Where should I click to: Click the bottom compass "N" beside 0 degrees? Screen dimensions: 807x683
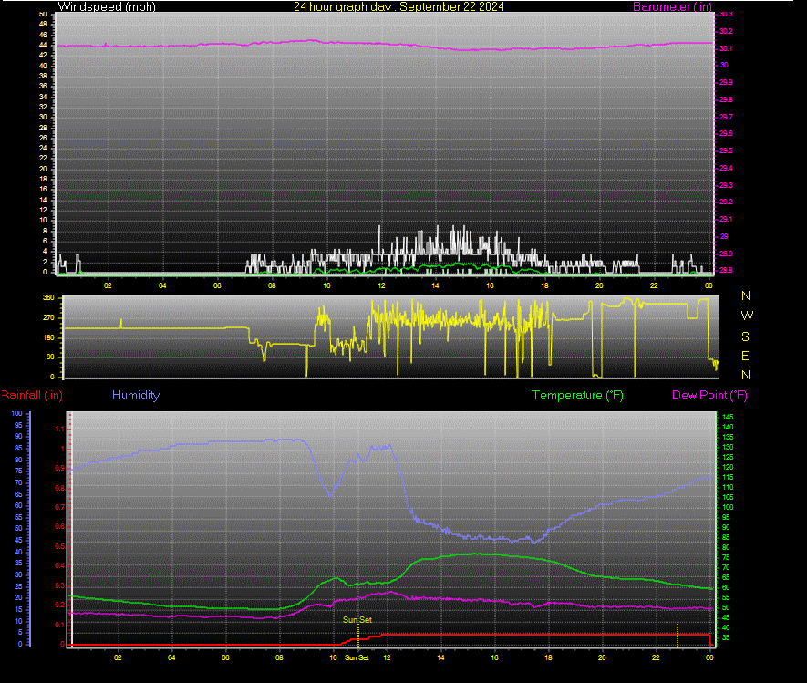(x=746, y=375)
